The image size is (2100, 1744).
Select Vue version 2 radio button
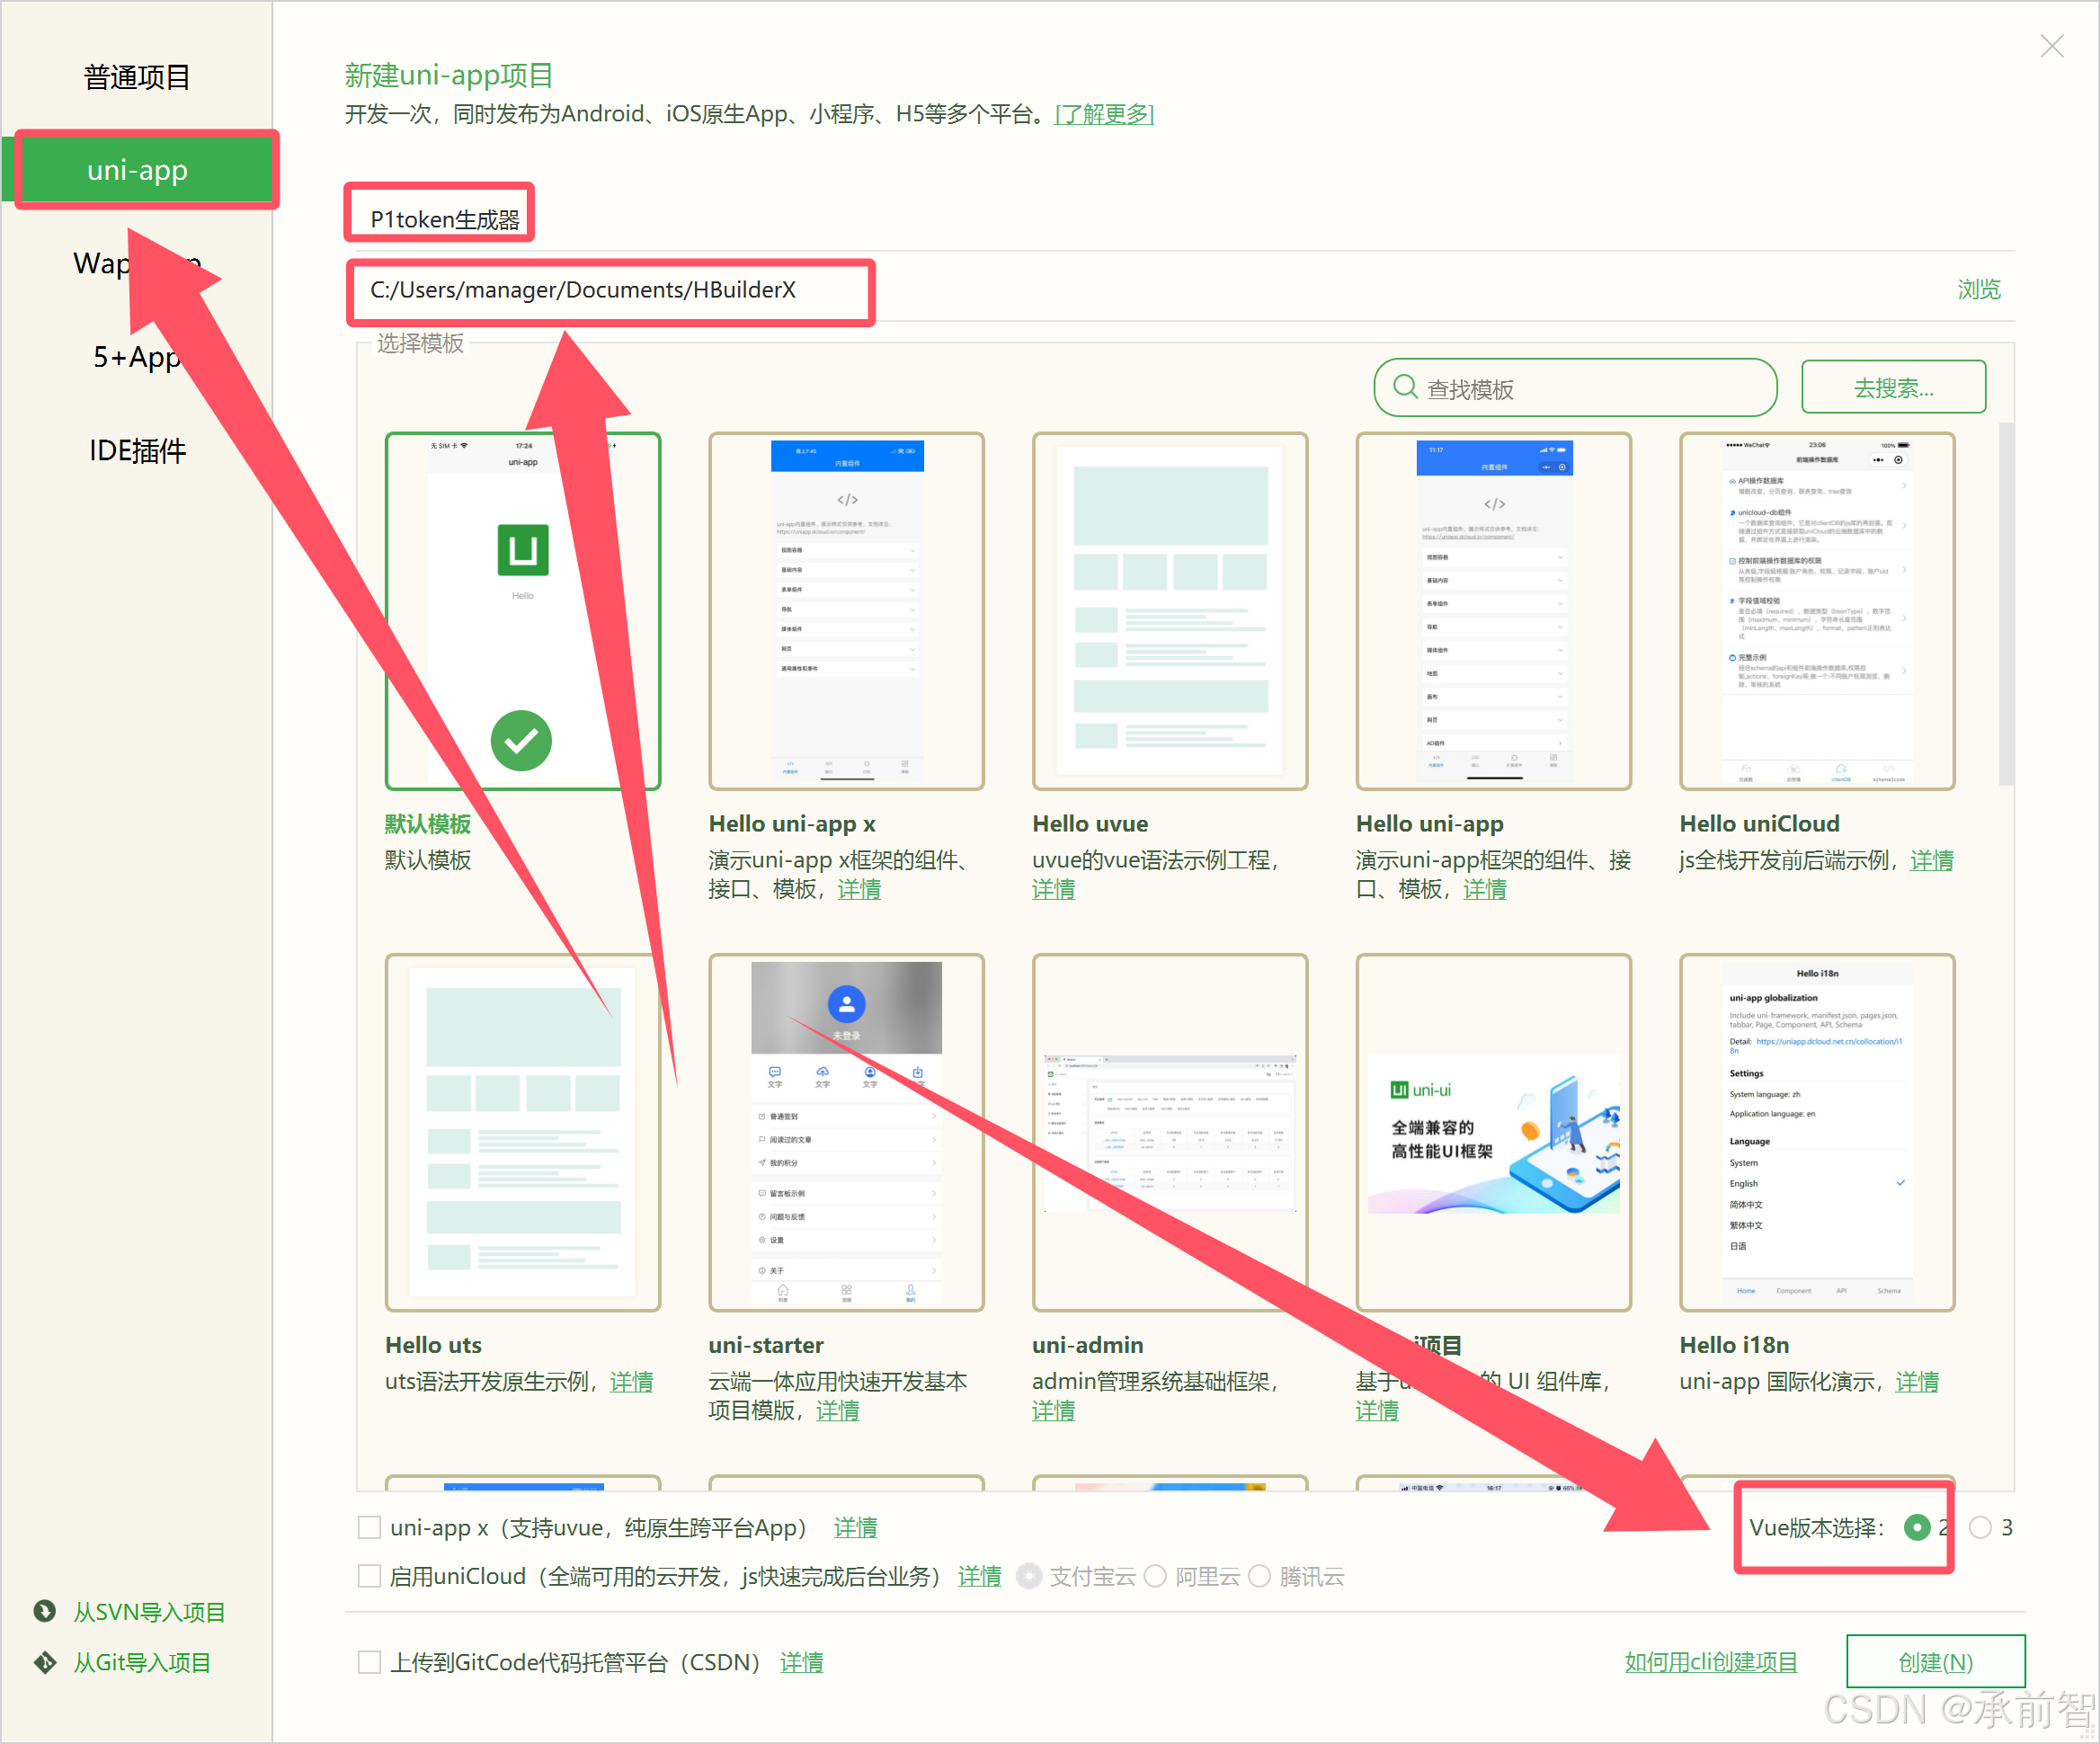pyautogui.click(x=1917, y=1527)
